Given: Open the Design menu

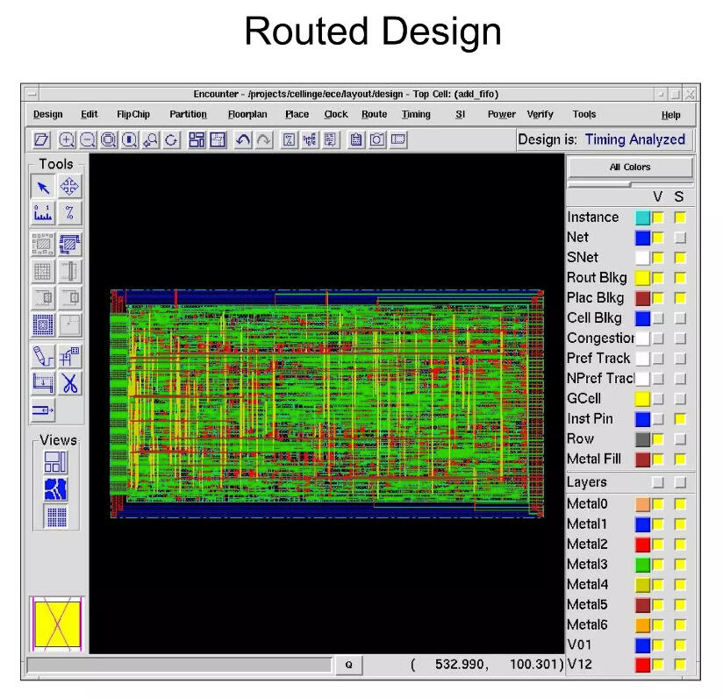Looking at the screenshot, I should [48, 114].
